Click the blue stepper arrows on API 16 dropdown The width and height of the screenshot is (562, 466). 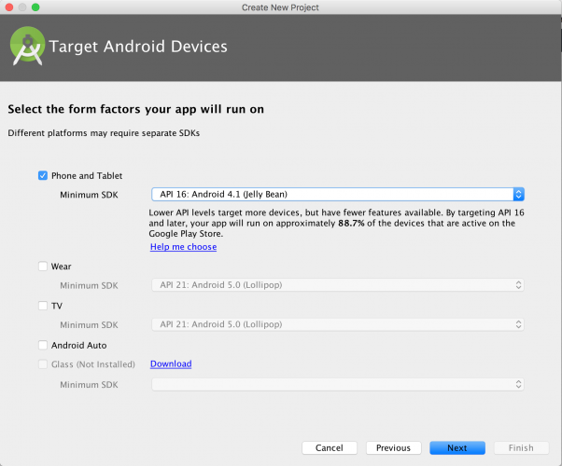coord(519,195)
